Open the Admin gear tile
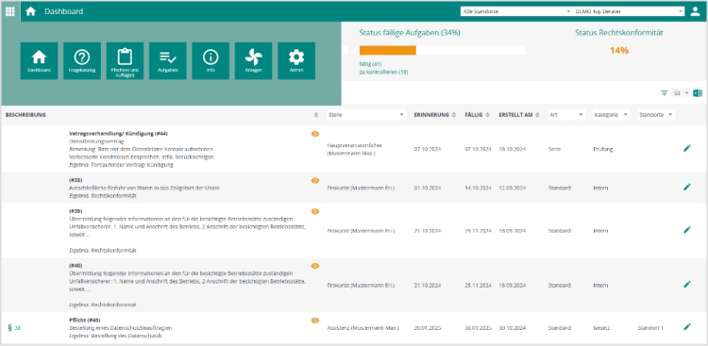The width and height of the screenshot is (708, 346). (x=296, y=61)
